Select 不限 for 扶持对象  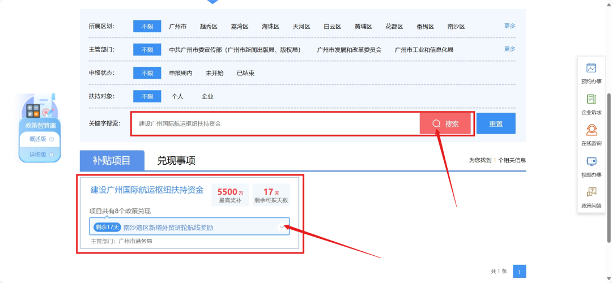click(147, 96)
